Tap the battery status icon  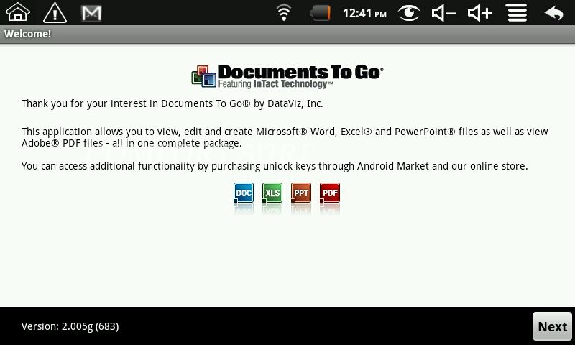pyautogui.click(x=321, y=12)
